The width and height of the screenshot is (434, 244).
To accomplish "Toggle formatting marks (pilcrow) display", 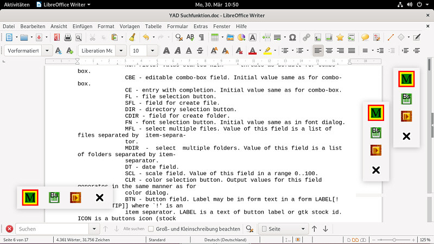I will point(201,37).
